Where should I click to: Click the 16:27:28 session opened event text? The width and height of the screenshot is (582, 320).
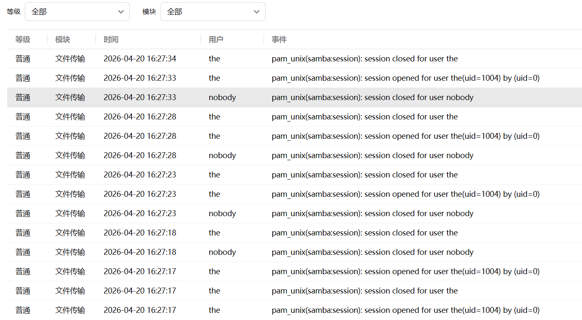405,136
